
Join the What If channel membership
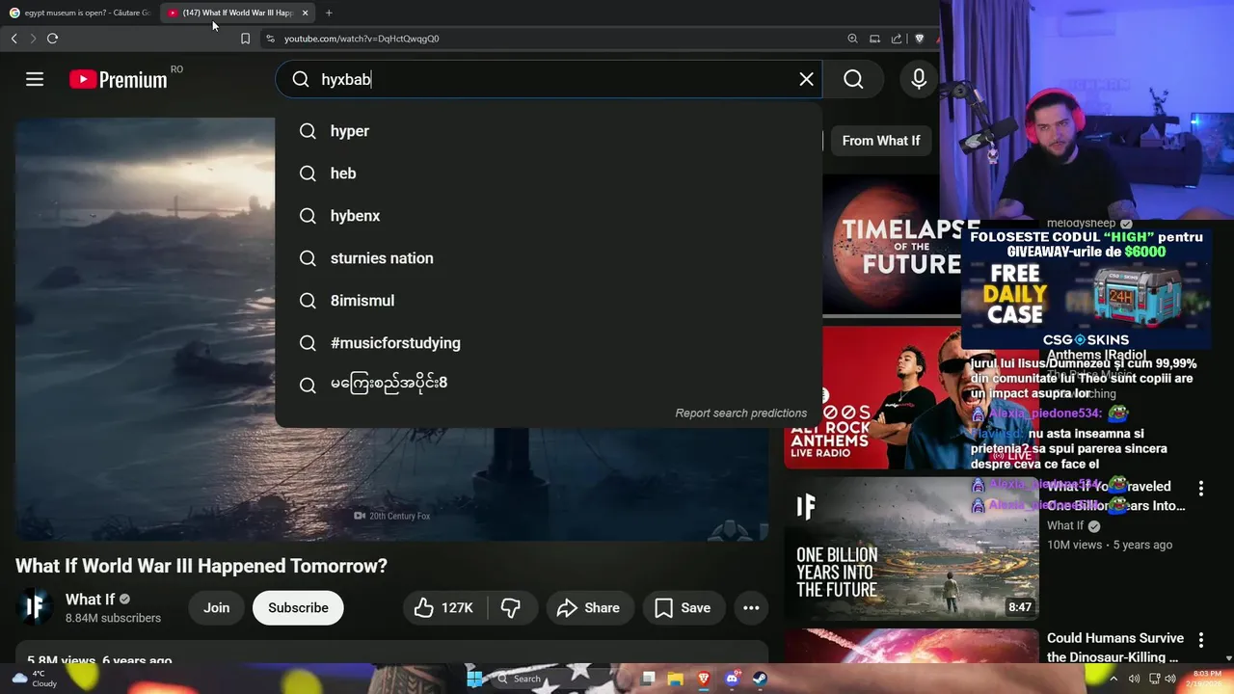(216, 608)
